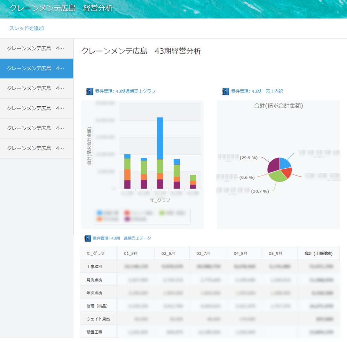The height and width of the screenshot is (342, 347).
Task: Click the blue legend swatch under the bar chart
Action: tap(99, 213)
